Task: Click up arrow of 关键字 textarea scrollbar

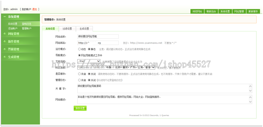Action: click(x=251, y=86)
